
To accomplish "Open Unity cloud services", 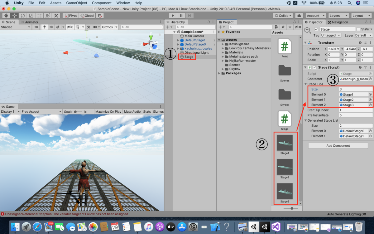I will pos(299,16).
